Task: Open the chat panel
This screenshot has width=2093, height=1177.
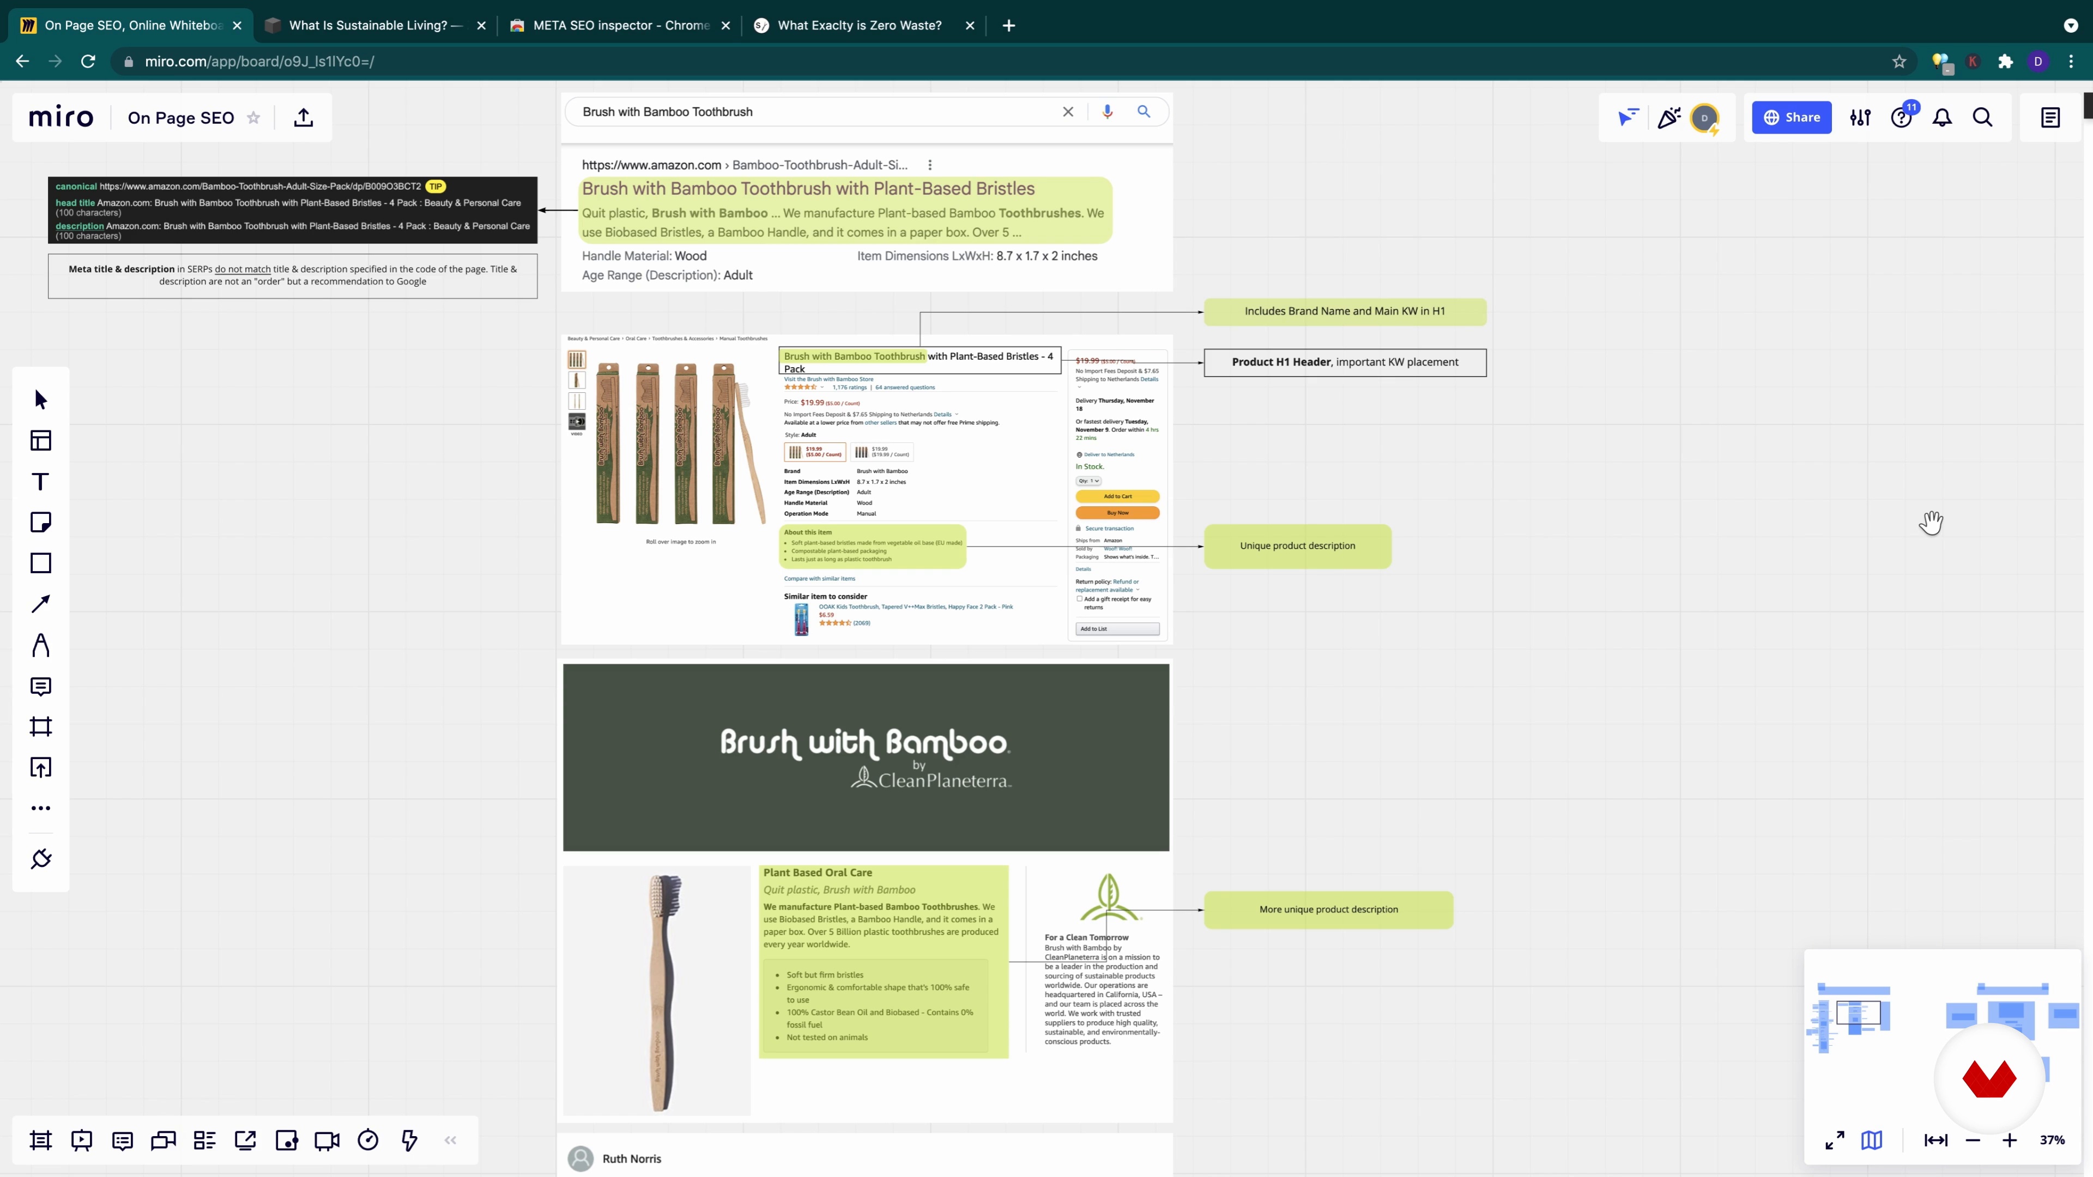Action: click(x=164, y=1140)
